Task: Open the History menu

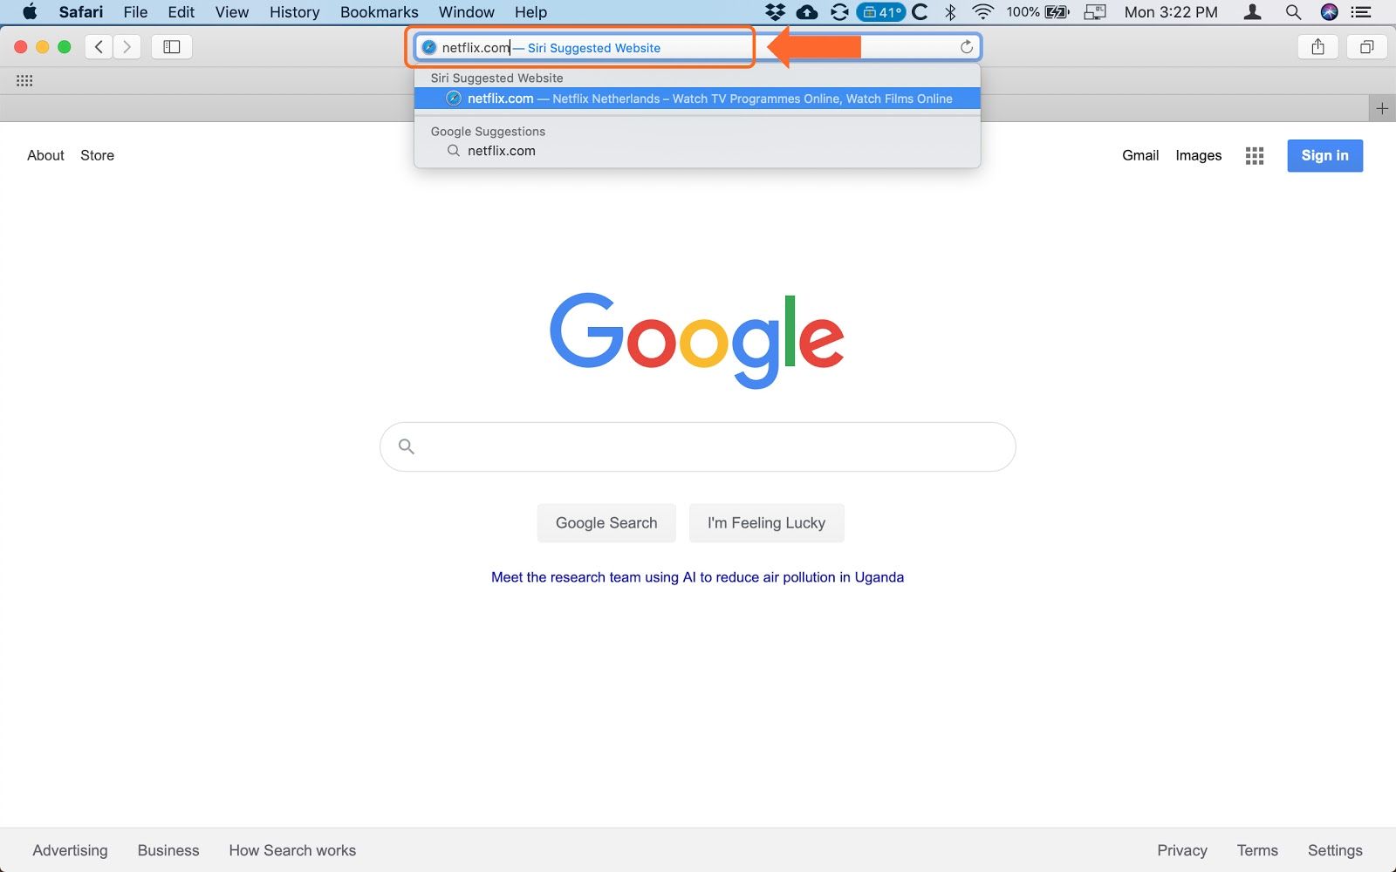Action: [x=294, y=12]
